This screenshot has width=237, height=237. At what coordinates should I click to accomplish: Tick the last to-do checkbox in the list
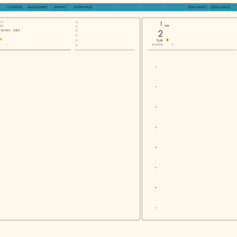point(77,45)
